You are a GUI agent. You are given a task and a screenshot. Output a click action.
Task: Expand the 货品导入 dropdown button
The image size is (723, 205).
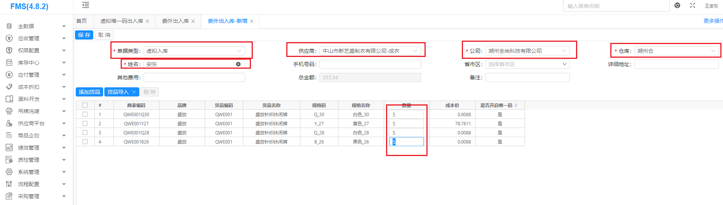point(134,92)
